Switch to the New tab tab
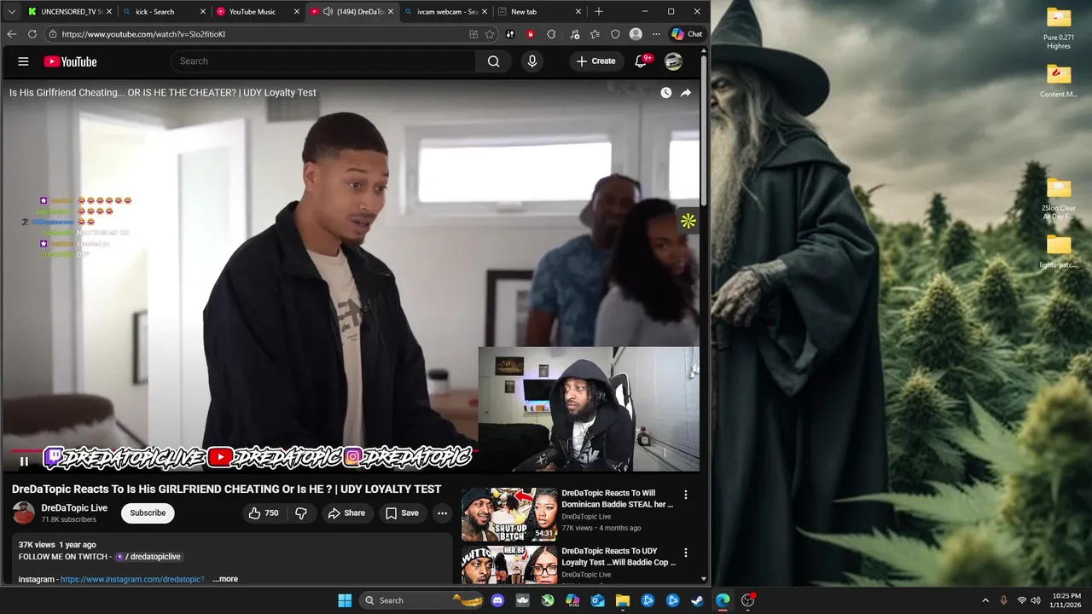1092x614 pixels. [x=537, y=12]
